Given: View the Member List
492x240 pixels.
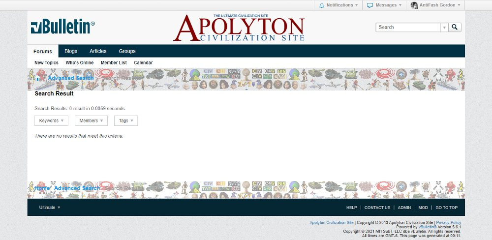Looking at the screenshot, I should (x=114, y=63).
